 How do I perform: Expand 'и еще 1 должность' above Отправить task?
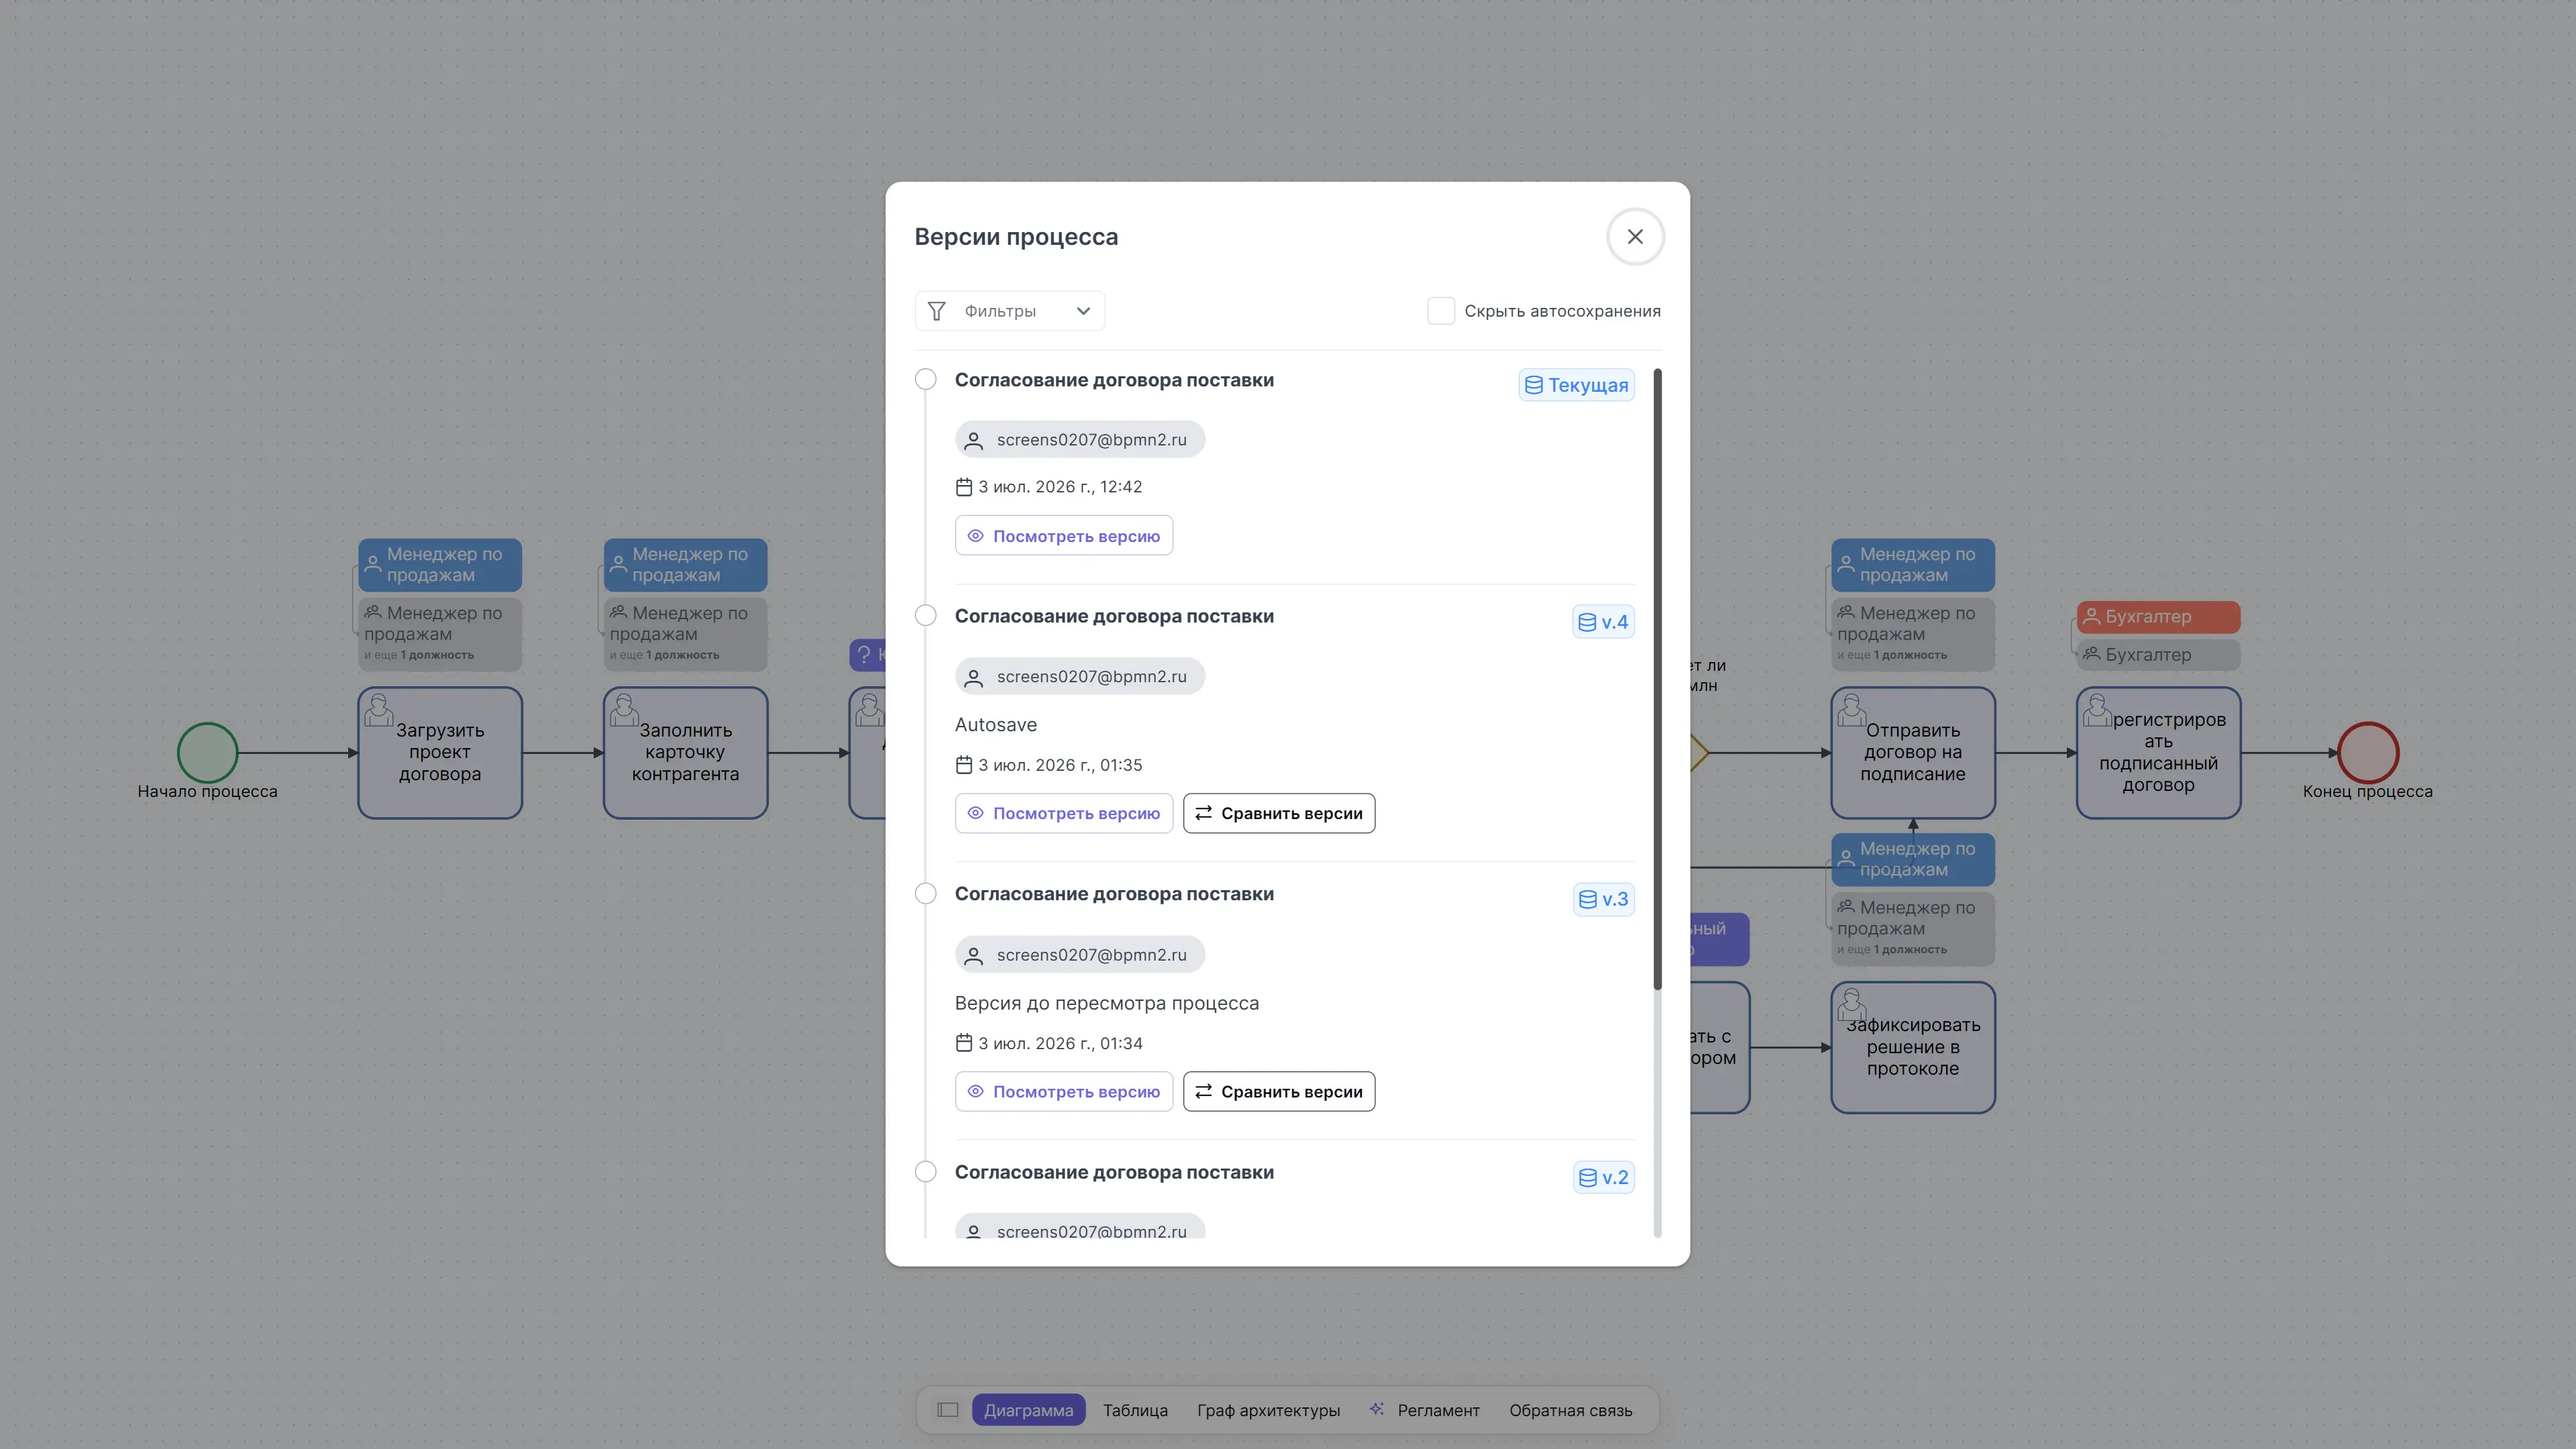[x=1892, y=655]
